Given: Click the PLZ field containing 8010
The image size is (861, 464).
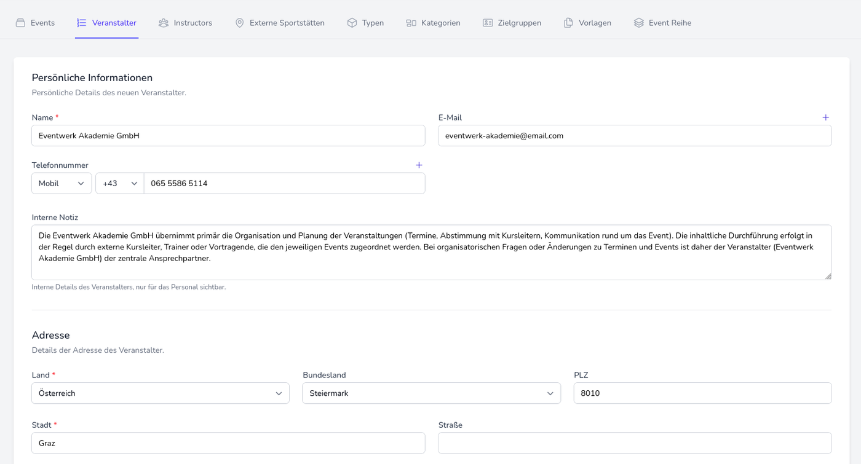Looking at the screenshot, I should [x=702, y=393].
